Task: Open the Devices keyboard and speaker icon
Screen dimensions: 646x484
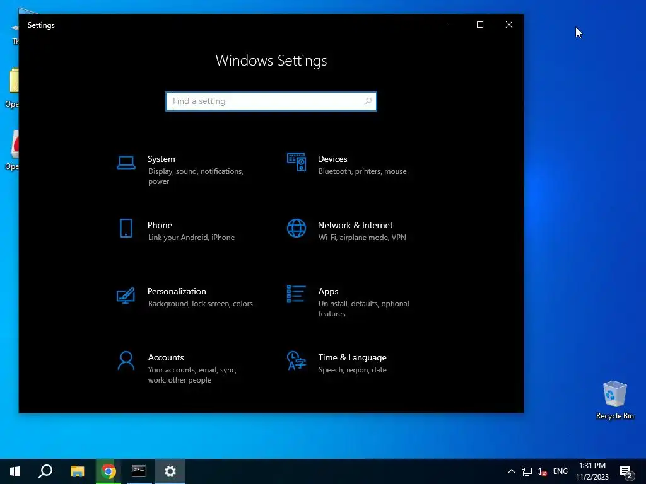Action: [297, 162]
